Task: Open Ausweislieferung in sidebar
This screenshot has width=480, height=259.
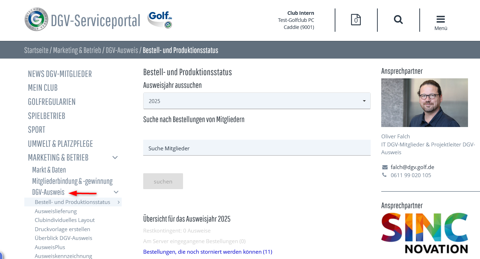Action: [x=56, y=211]
